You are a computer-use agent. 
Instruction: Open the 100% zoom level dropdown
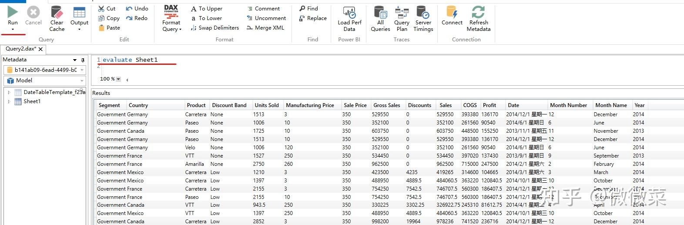click(x=118, y=79)
